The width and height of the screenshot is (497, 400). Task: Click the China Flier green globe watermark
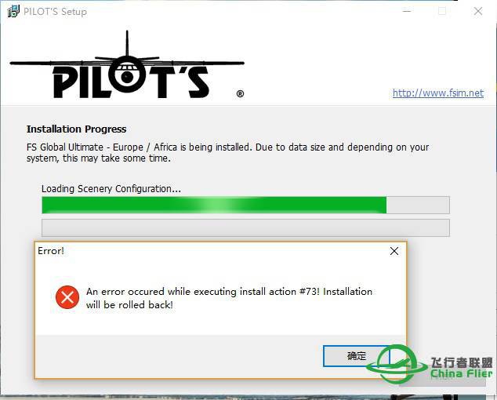coord(396,363)
